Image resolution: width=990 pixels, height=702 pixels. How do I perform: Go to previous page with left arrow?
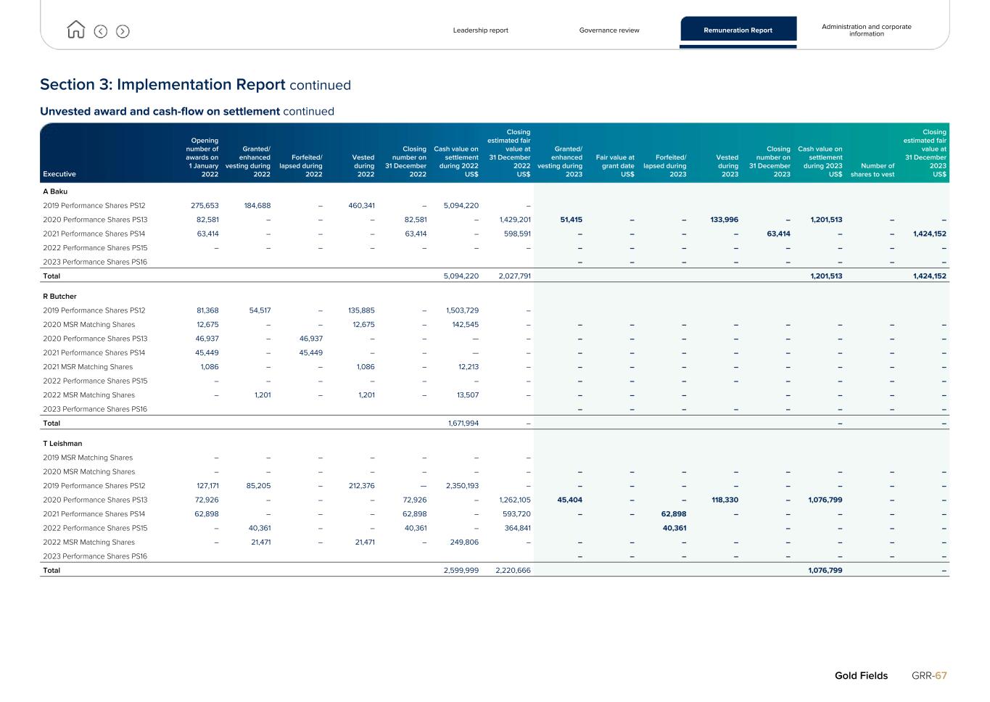[101, 31]
